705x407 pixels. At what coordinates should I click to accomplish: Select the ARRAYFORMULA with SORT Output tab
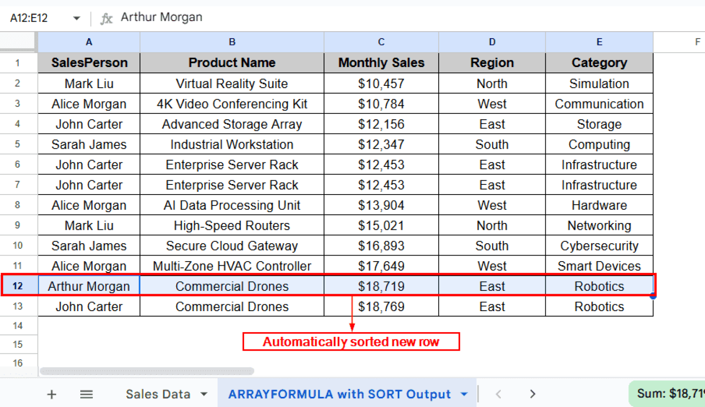[339, 394]
